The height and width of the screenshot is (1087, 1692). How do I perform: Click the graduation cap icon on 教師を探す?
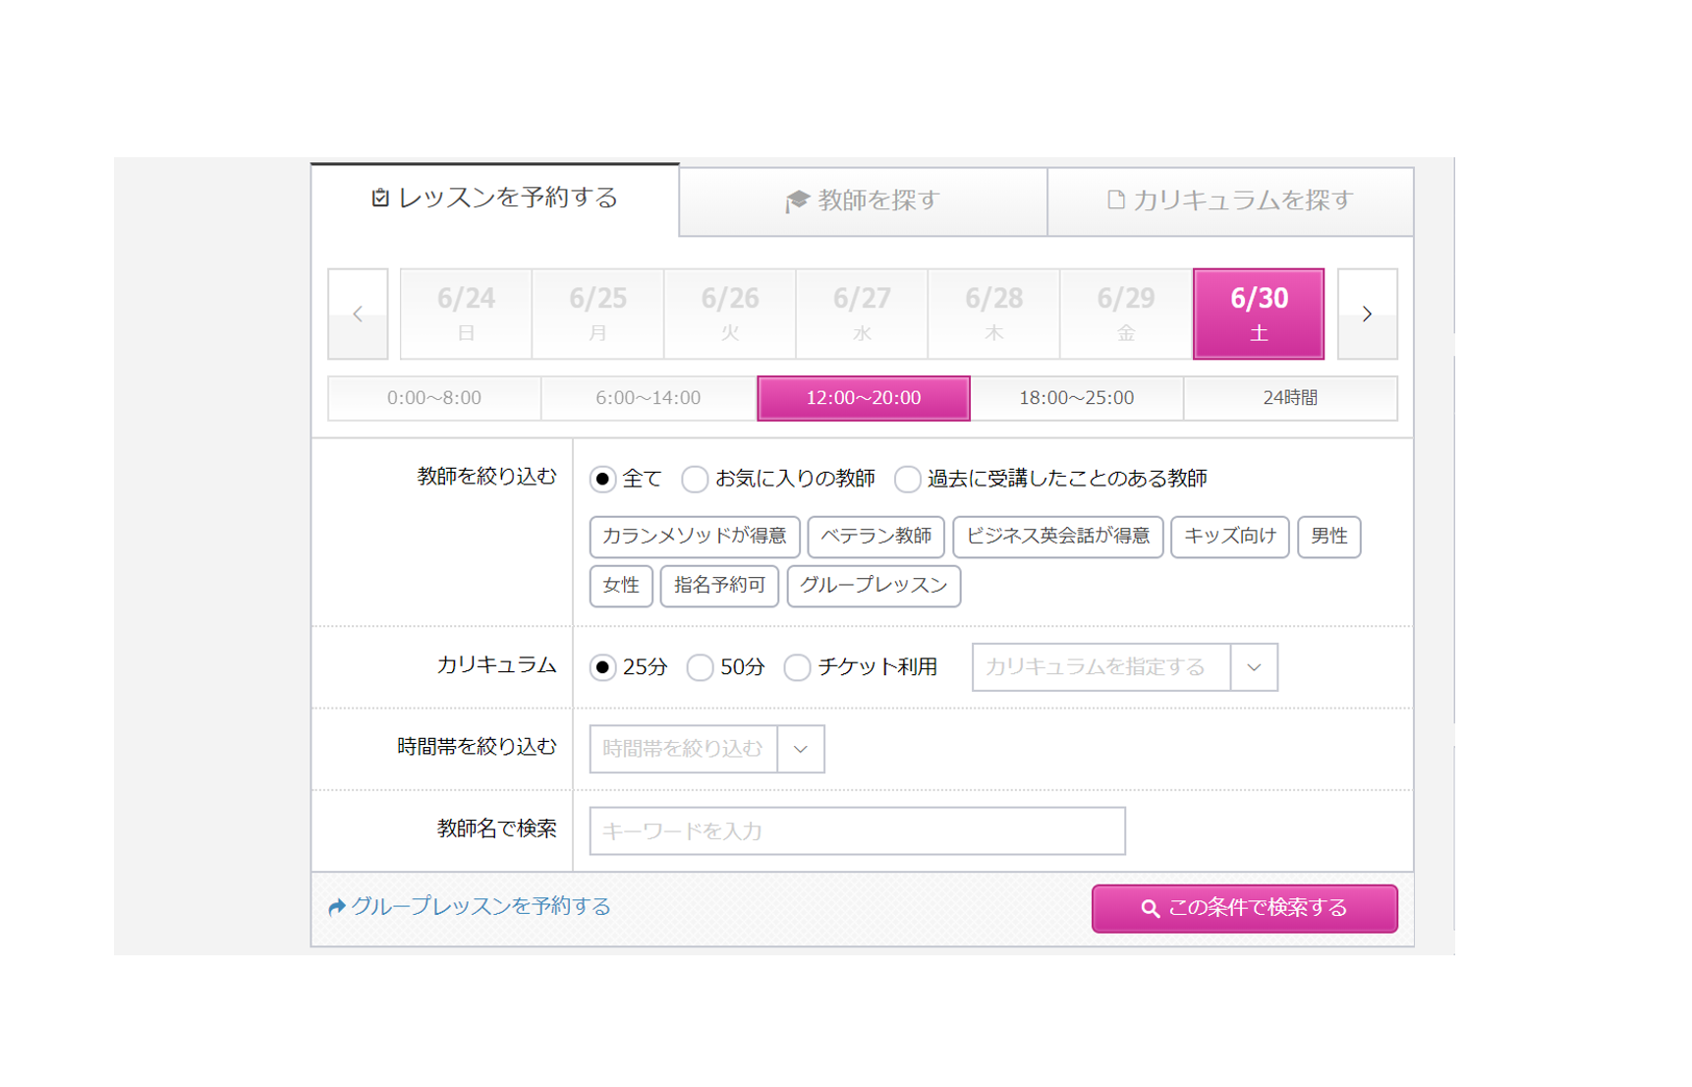pos(797,200)
